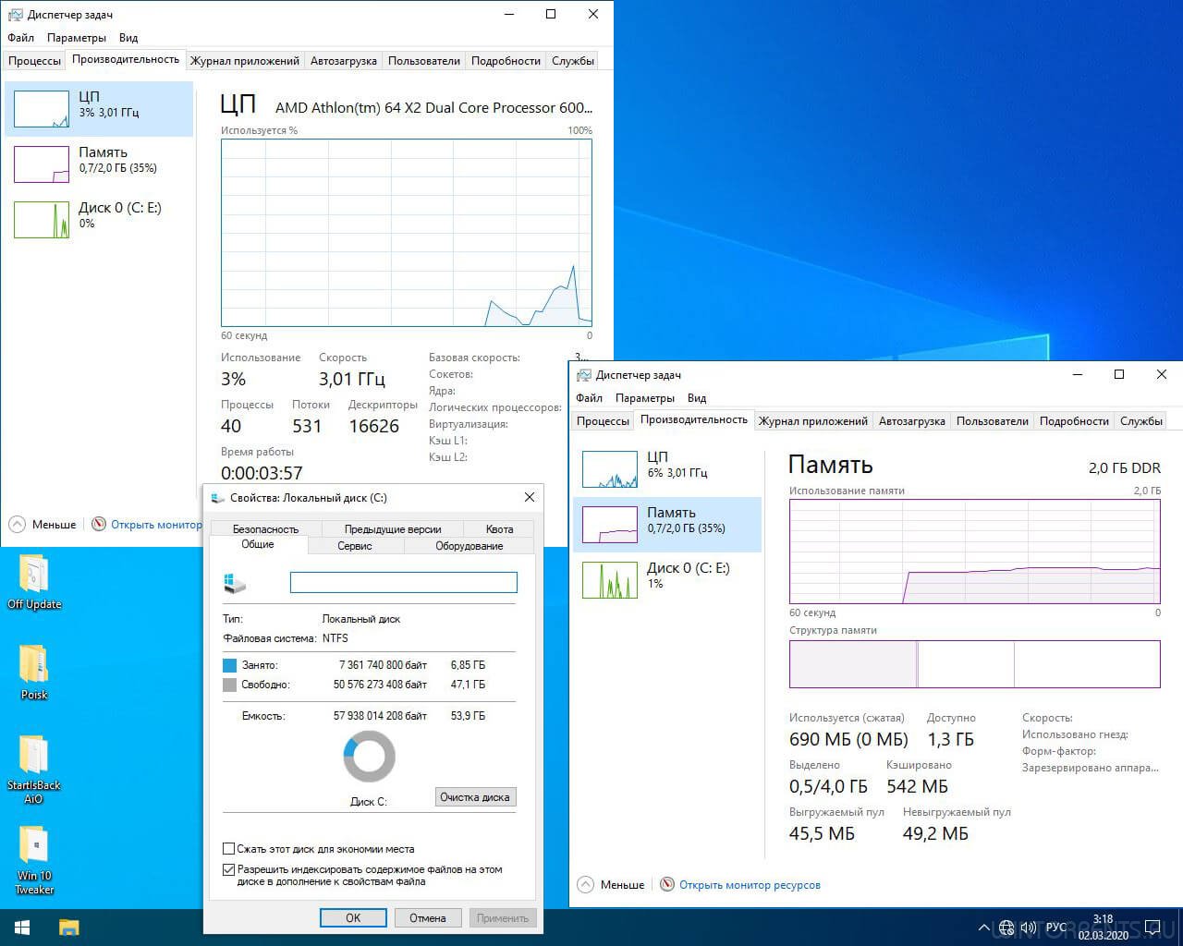This screenshot has height=946, width=1183.
Task: Click the local disk C drive icon
Action: 235,583
